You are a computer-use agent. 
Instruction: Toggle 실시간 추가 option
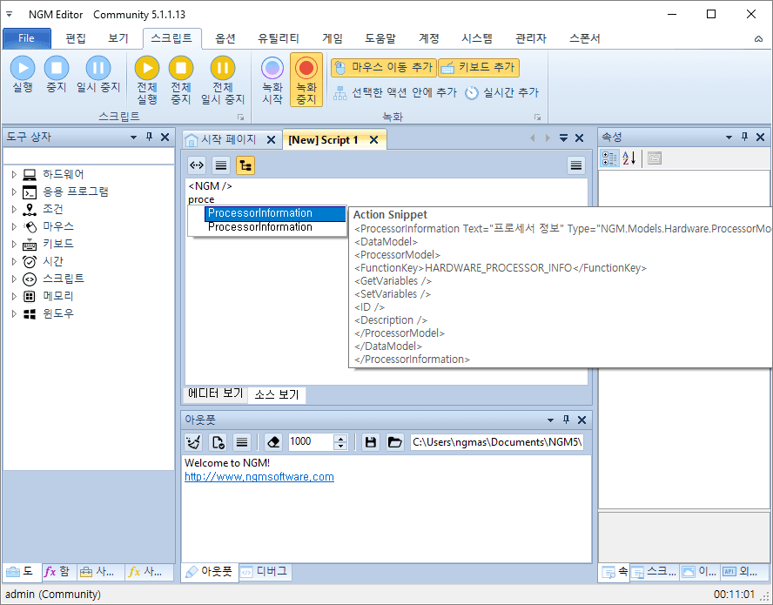(x=502, y=92)
